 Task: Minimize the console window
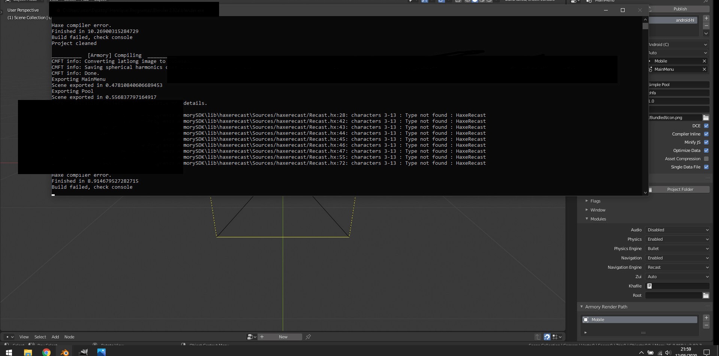(606, 10)
